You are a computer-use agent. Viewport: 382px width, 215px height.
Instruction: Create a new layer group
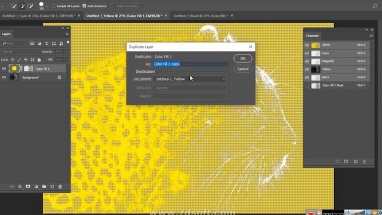point(44,186)
